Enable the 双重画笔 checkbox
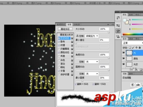Viewport: 143px width, 107px height. point(59,49)
